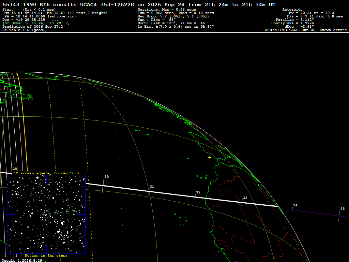Click the 'Occult 4.2026.8.29' version label

[22, 260]
